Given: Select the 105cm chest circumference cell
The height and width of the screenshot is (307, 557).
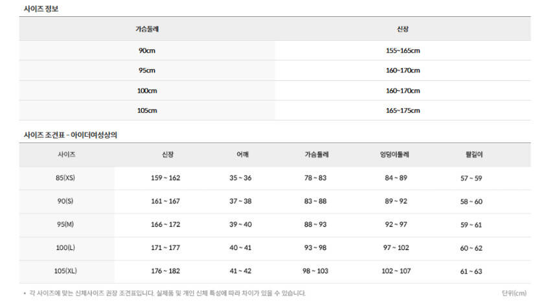Looking at the screenshot, I should (147, 110).
